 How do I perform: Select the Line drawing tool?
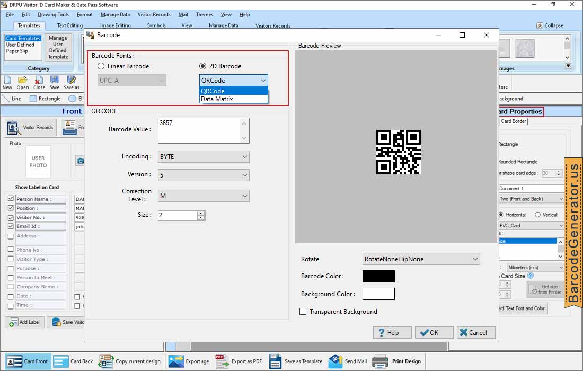point(11,99)
